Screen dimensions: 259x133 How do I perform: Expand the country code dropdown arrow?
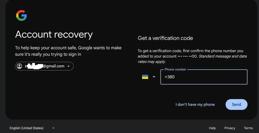[x=154, y=77]
